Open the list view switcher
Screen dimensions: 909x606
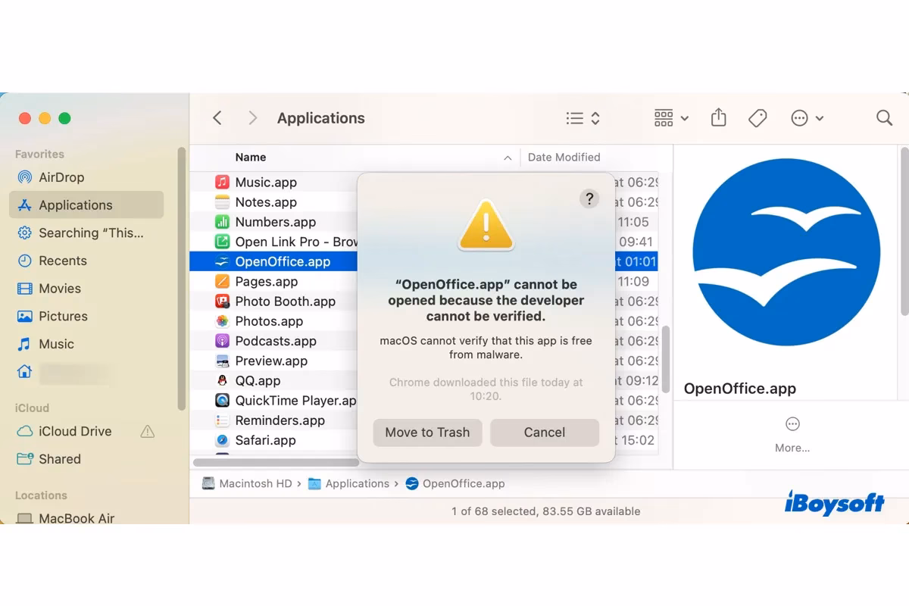pyautogui.click(x=583, y=118)
